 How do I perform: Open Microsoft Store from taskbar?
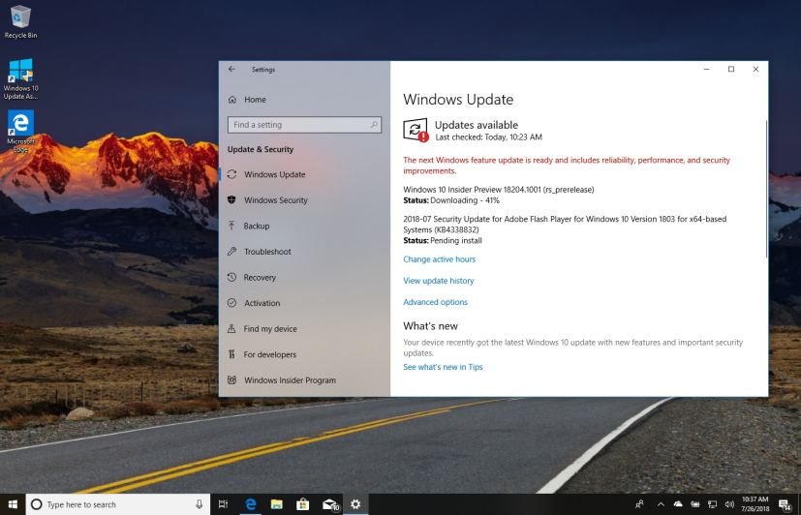coord(303,504)
